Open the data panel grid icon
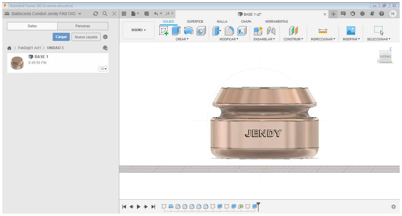 [x=124, y=14]
